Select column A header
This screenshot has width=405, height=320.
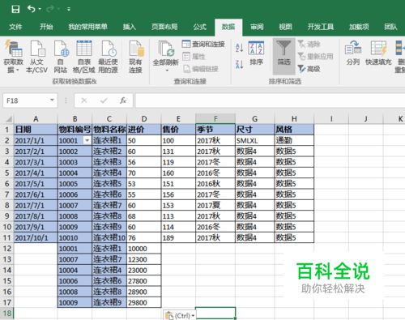[x=36, y=119]
